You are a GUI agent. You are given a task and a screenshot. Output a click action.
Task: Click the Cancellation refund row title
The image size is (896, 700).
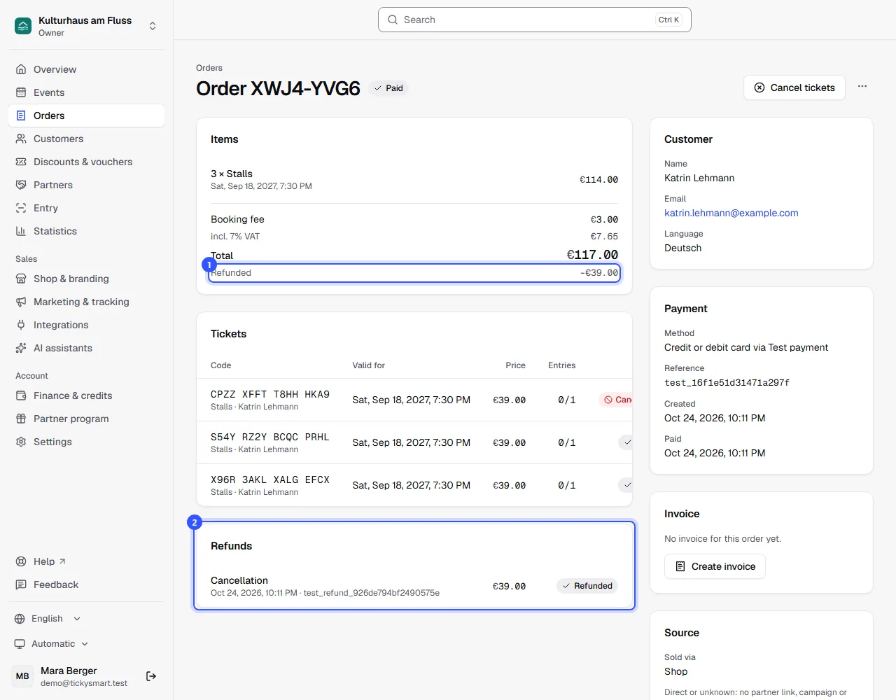point(239,580)
